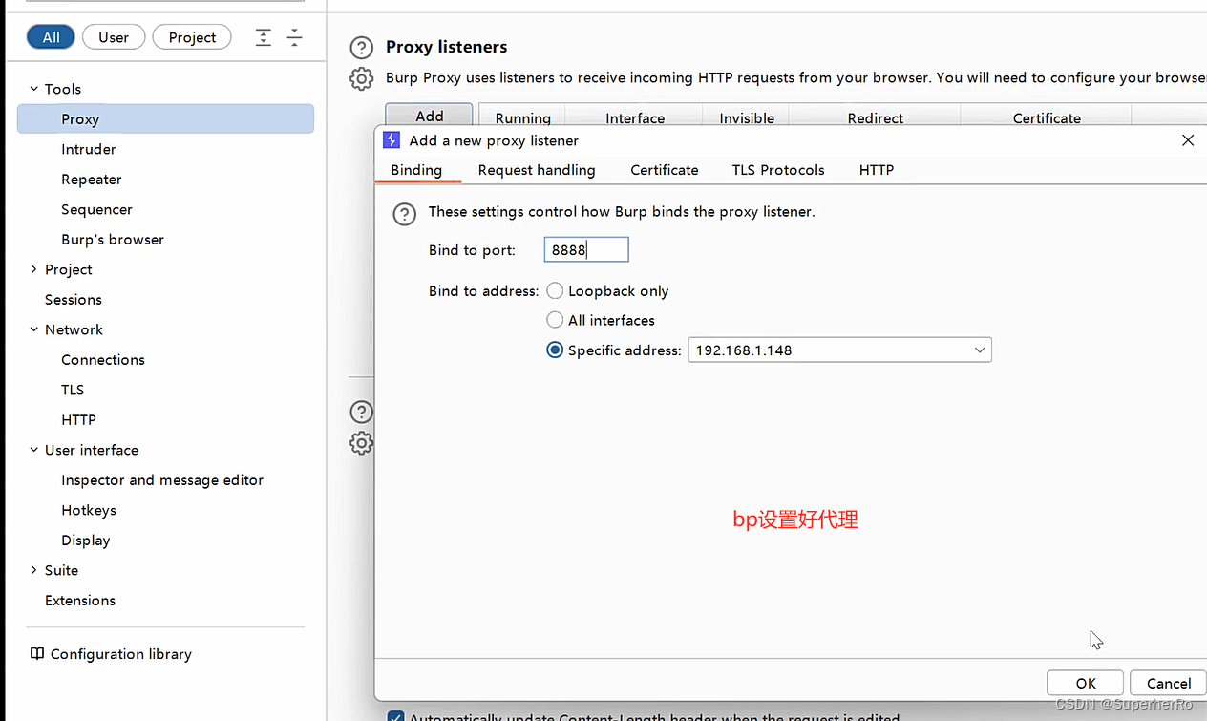Collapse the Network tree section
This screenshot has width=1207, height=721.
coord(34,329)
